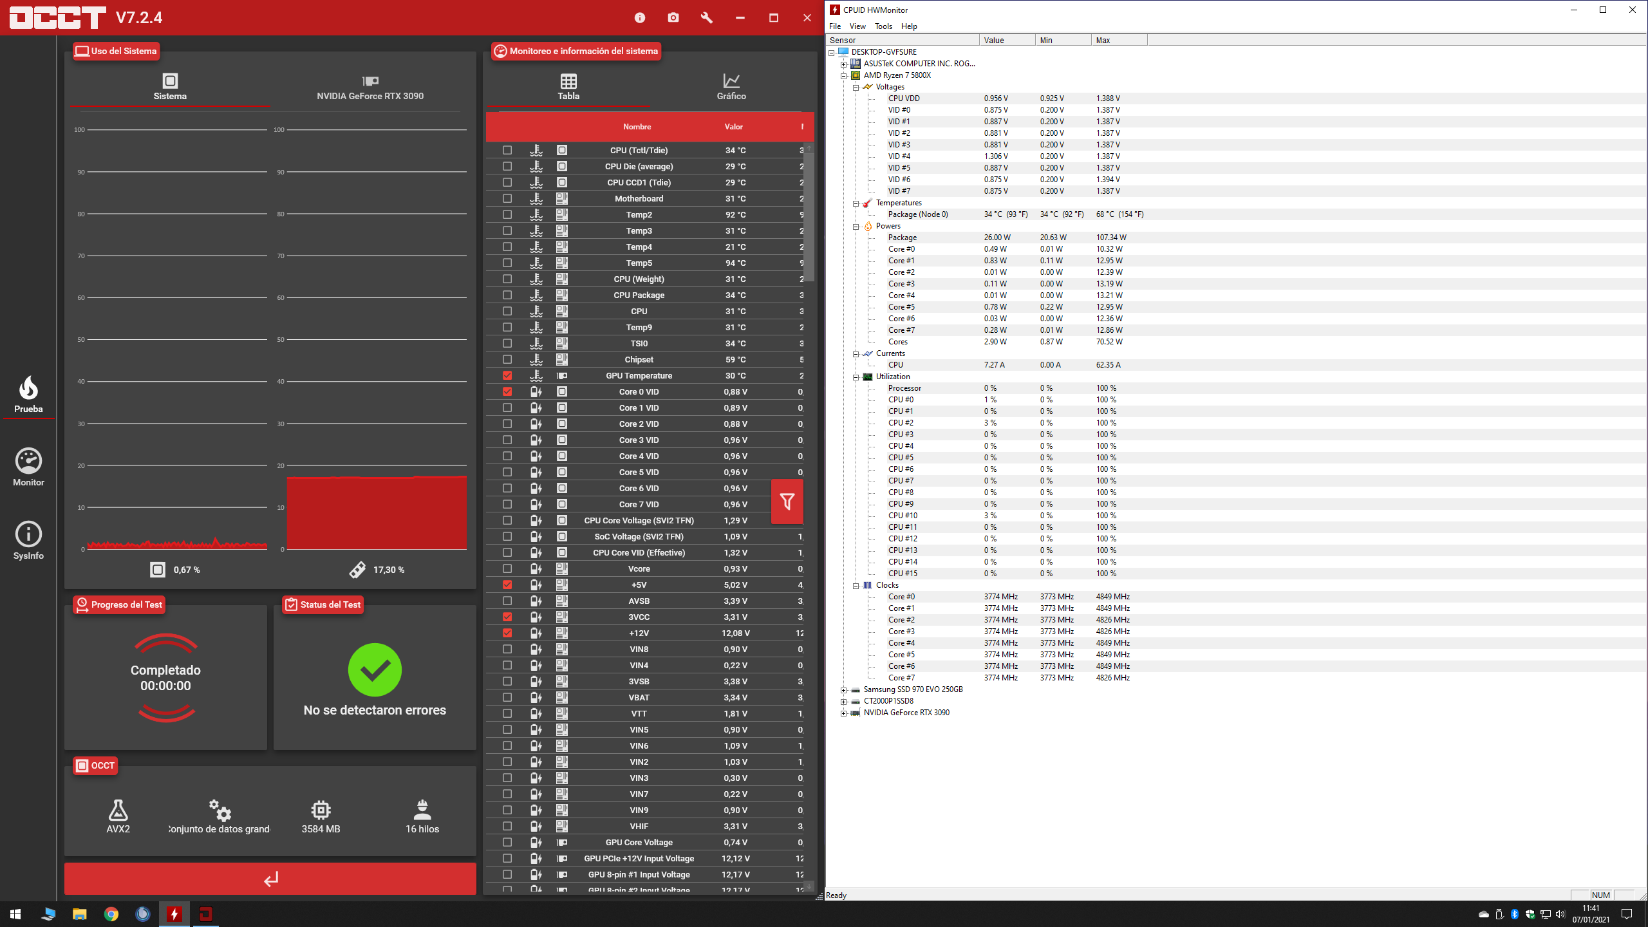Select the Tabla tab in monitoring panel
The height and width of the screenshot is (927, 1648).
(568, 87)
